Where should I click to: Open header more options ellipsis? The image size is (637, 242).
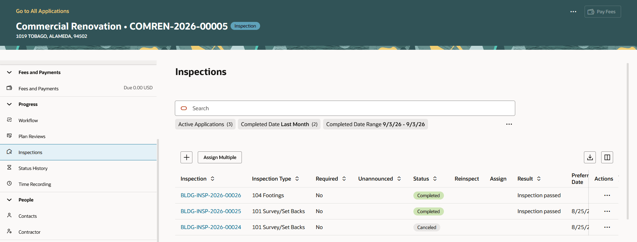coord(573,12)
